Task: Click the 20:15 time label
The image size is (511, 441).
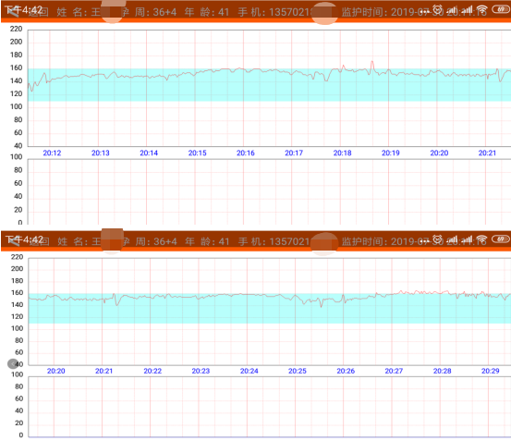Action: click(198, 153)
